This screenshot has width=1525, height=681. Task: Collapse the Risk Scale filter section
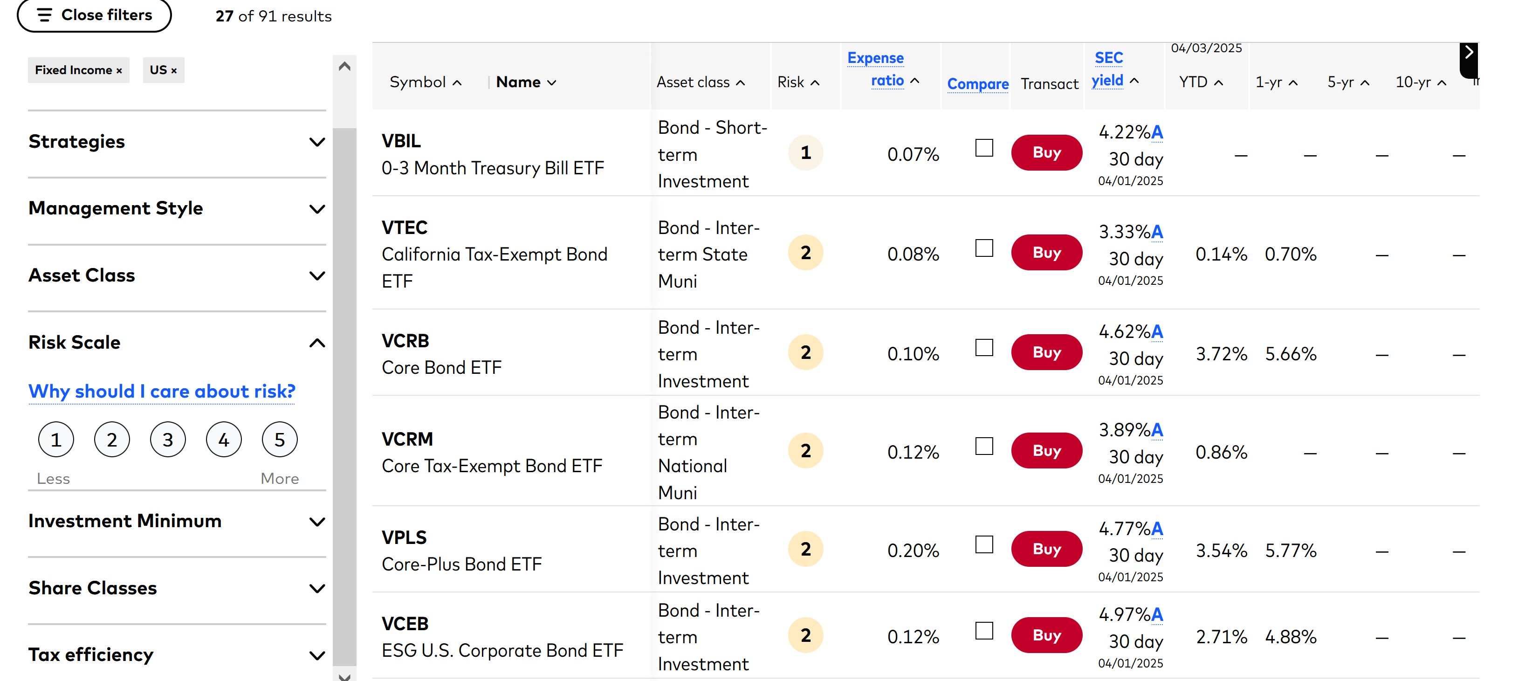(x=177, y=343)
